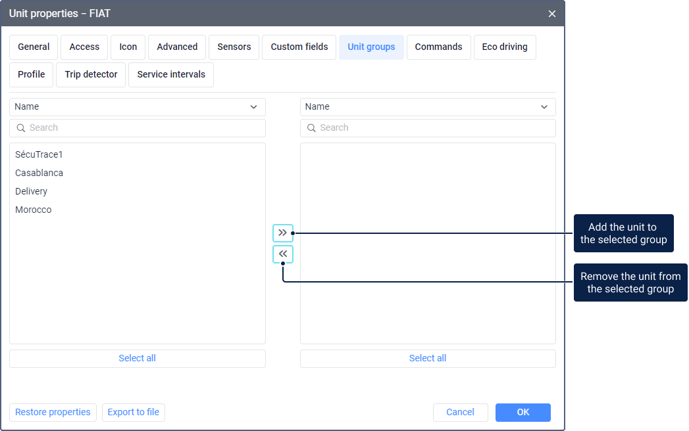Select the Casablanca group in list

point(39,173)
